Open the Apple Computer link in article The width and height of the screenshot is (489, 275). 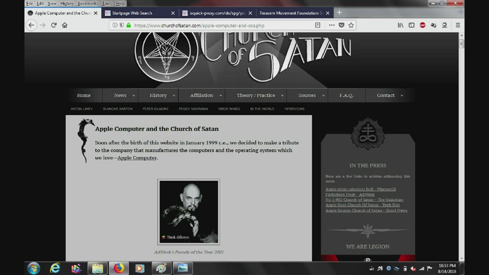[x=137, y=158]
